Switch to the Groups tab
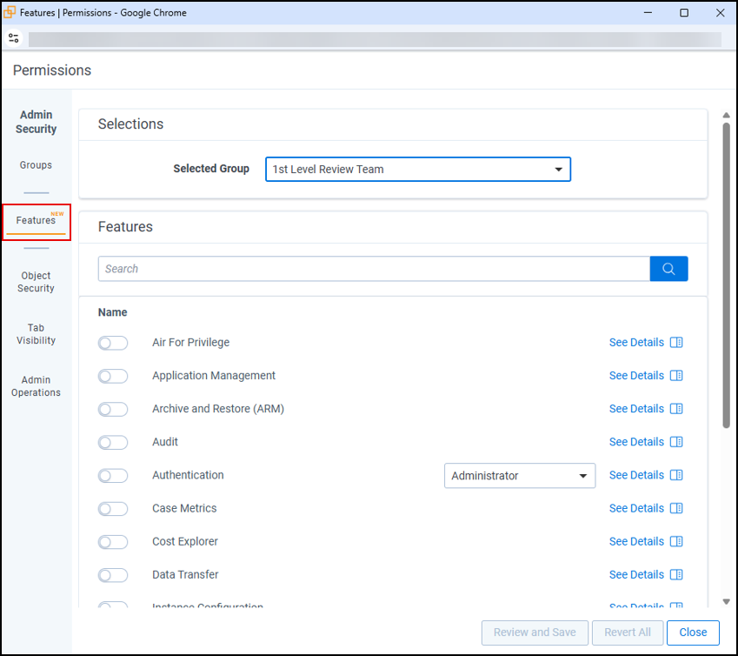Image resolution: width=738 pixels, height=656 pixels. pos(36,164)
